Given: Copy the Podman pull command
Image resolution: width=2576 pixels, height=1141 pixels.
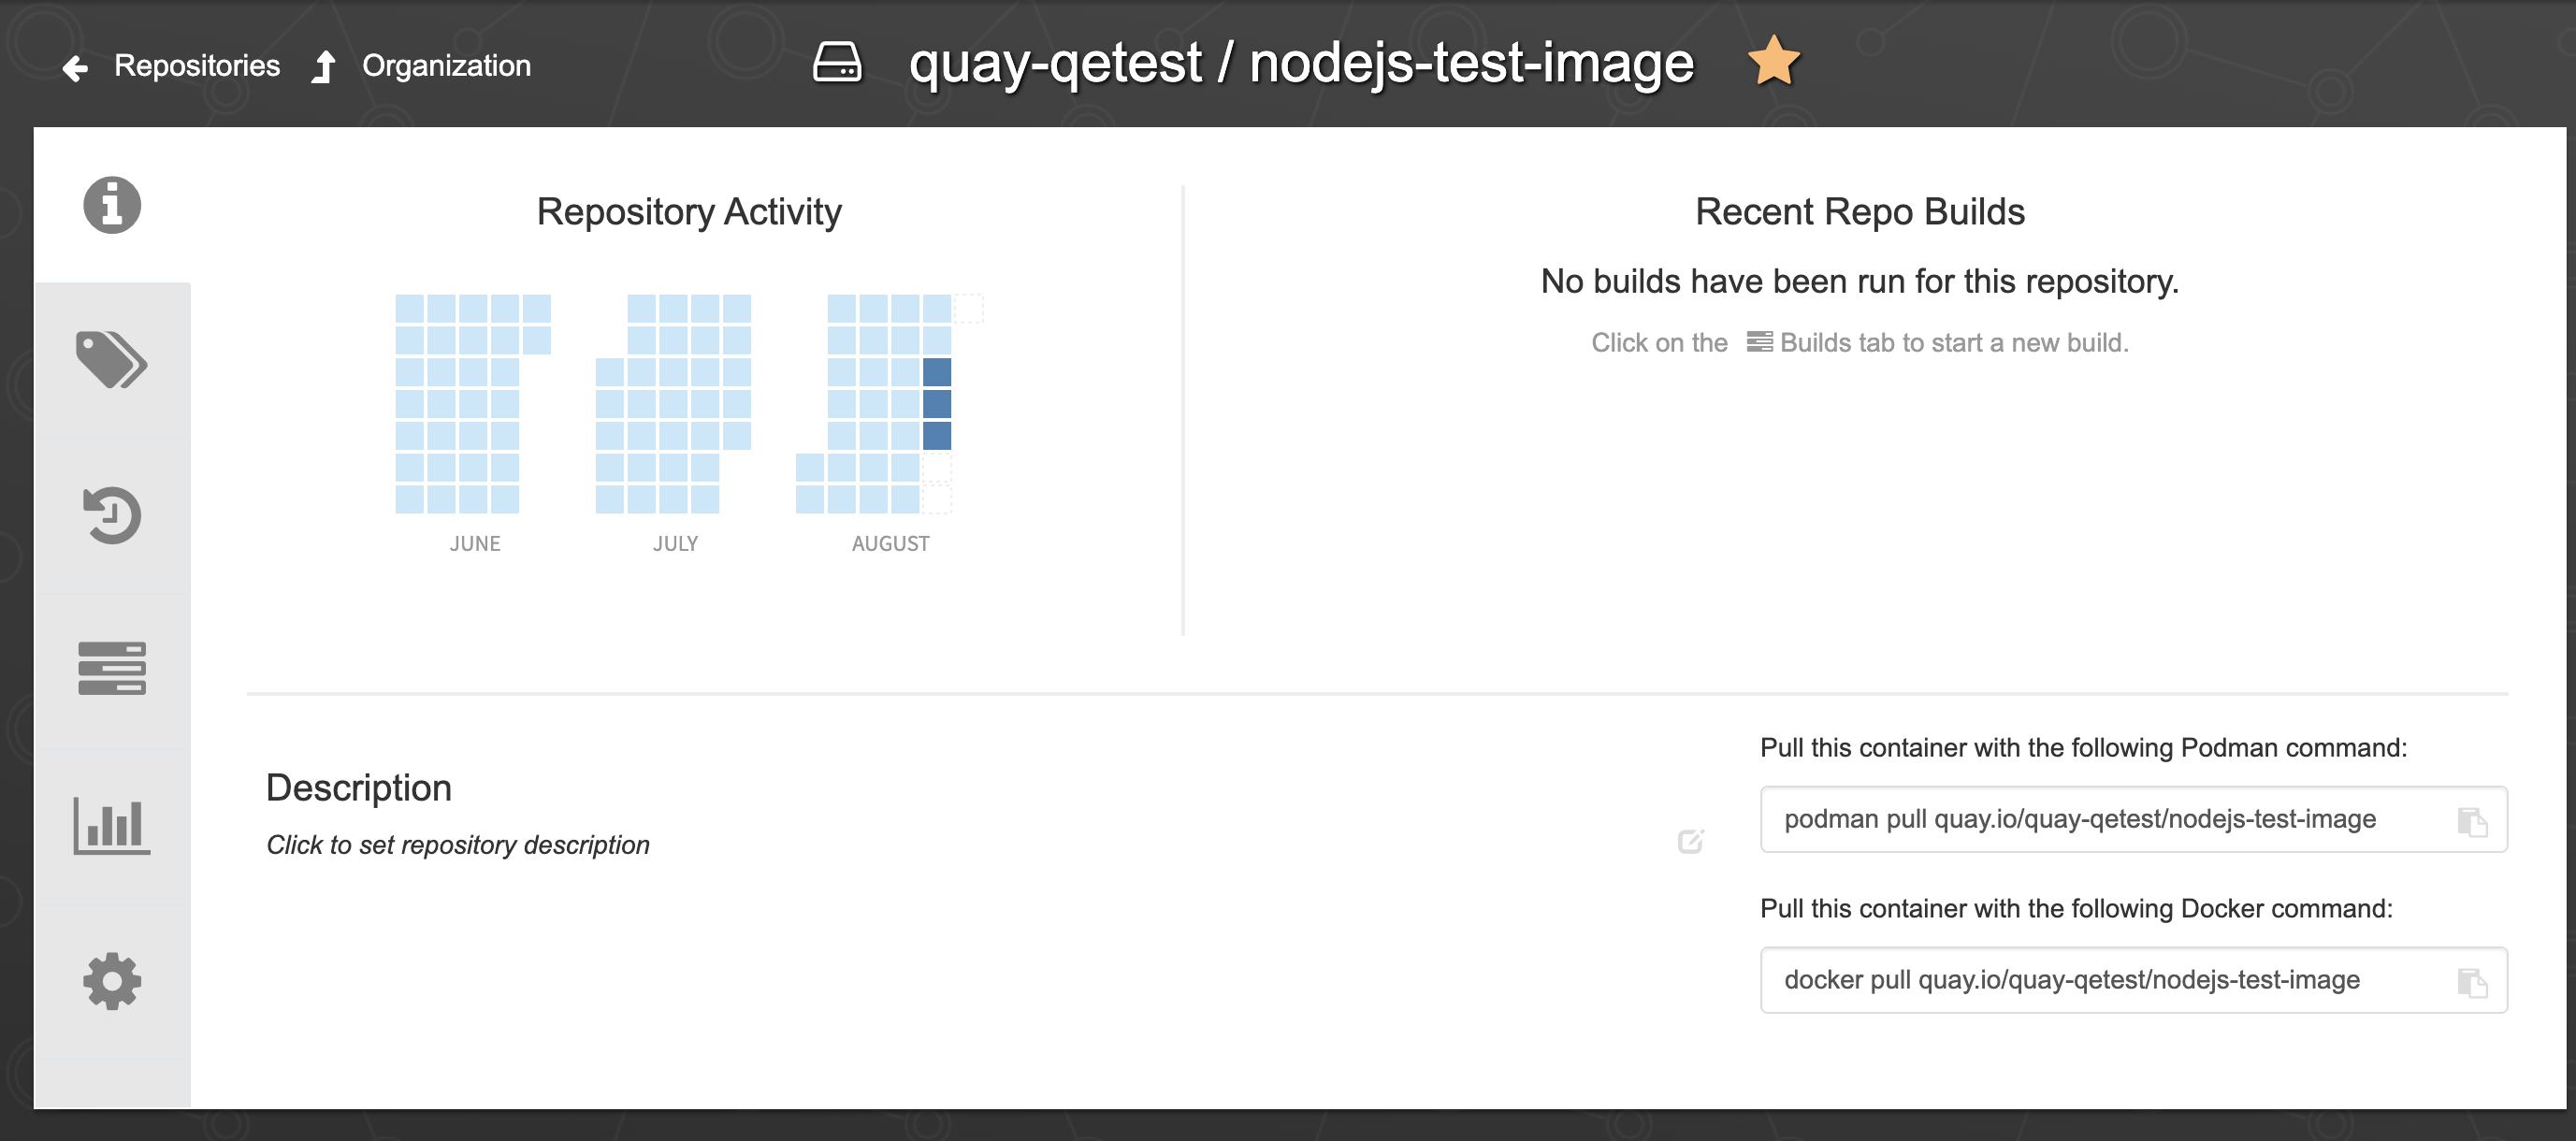Looking at the screenshot, I should coord(2472,821).
